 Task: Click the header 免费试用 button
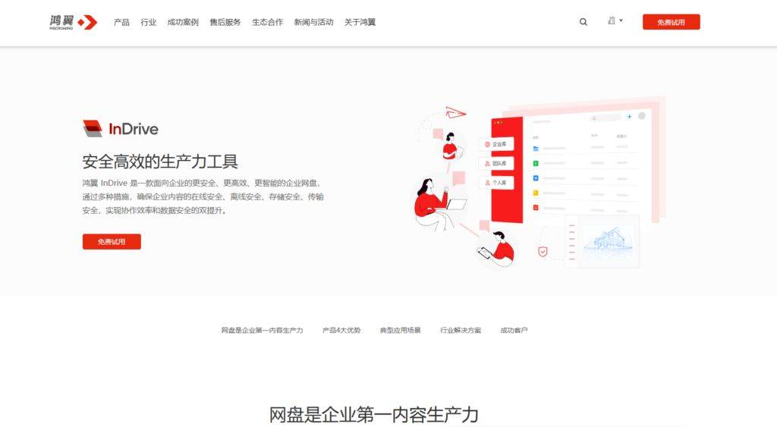tap(671, 22)
